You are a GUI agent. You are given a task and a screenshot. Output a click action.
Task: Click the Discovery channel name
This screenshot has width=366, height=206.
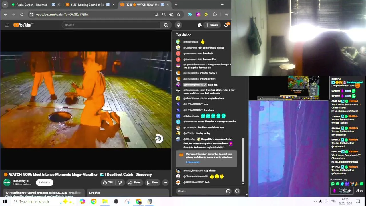point(19,181)
